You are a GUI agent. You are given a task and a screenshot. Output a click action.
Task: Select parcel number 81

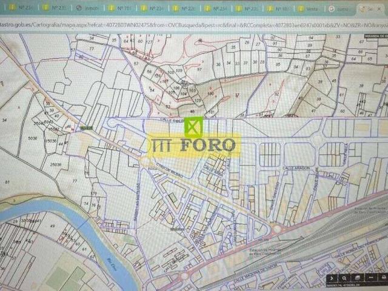(7, 182)
